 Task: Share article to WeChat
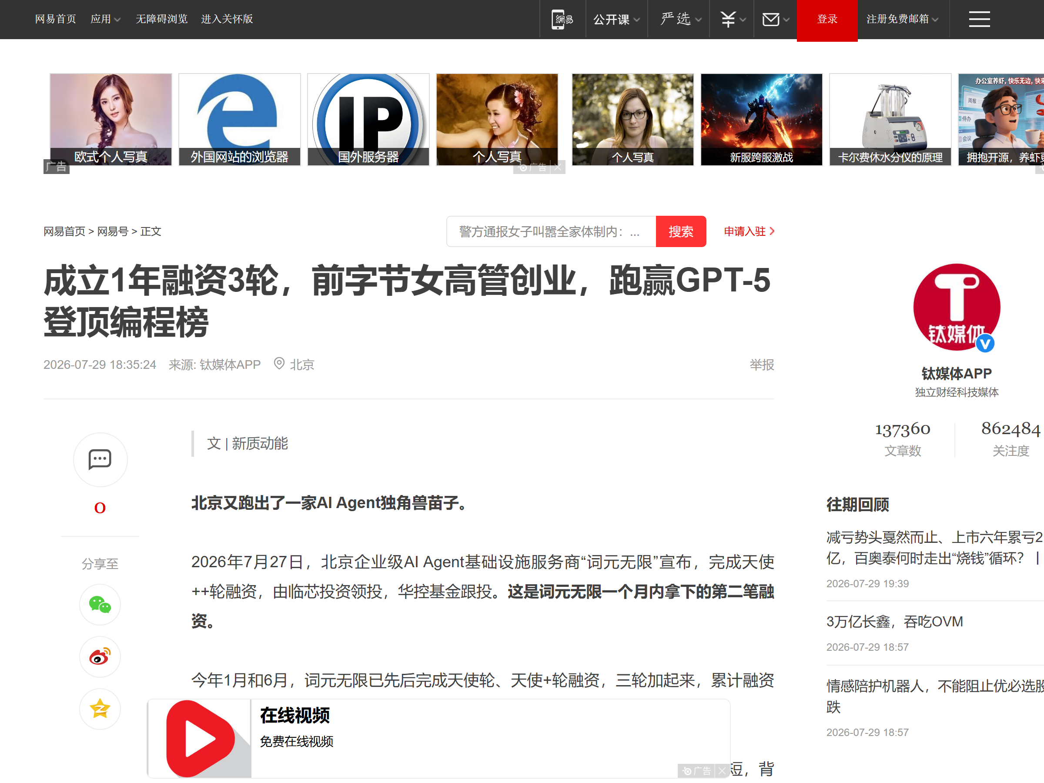[x=100, y=605]
